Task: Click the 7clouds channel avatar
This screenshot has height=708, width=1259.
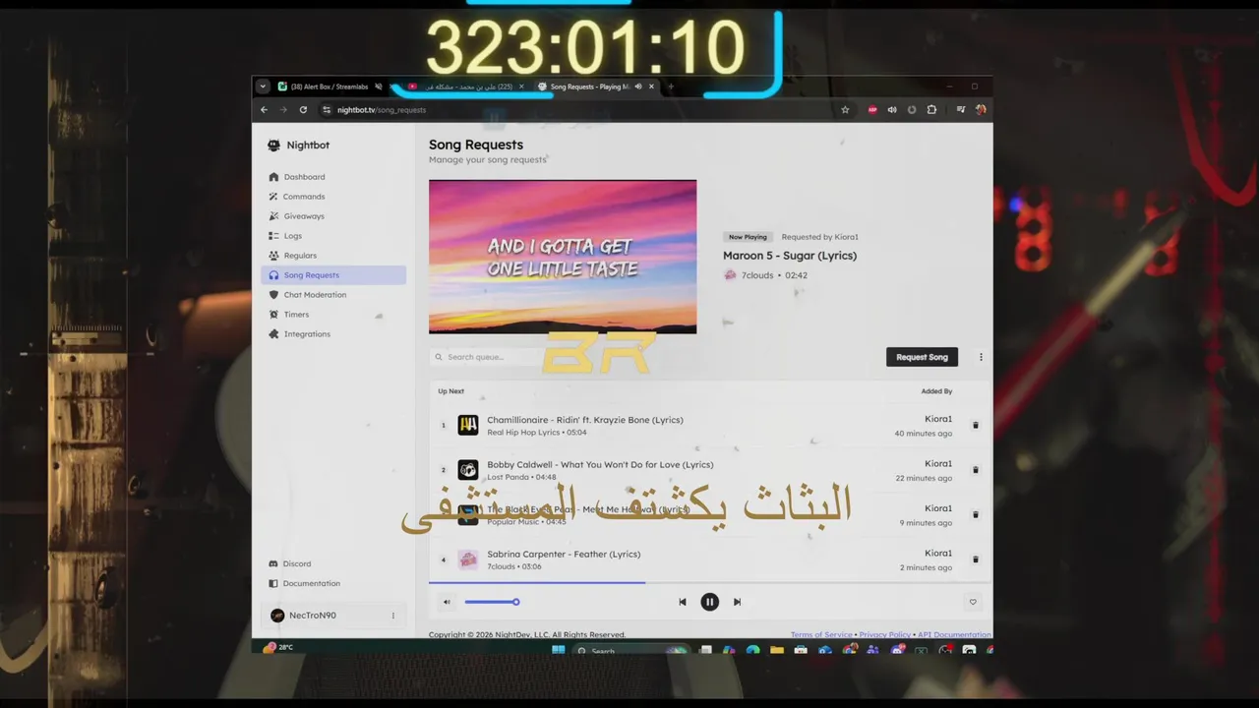Action: [x=730, y=275]
